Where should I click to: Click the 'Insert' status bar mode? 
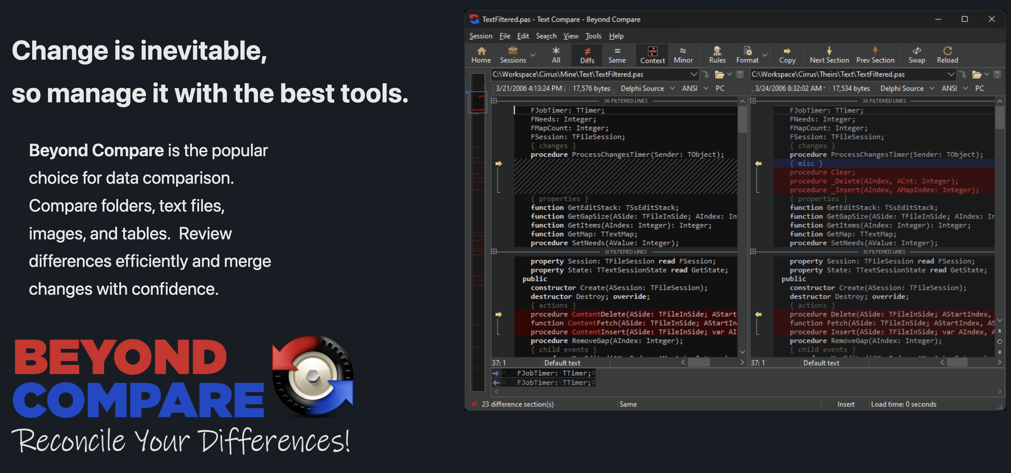click(846, 404)
